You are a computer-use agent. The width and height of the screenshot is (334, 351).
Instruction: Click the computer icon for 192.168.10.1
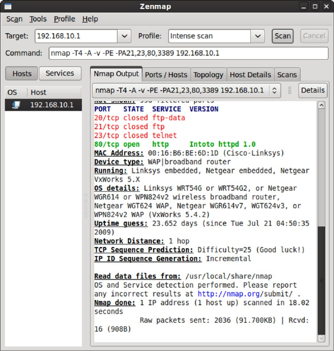(x=16, y=105)
